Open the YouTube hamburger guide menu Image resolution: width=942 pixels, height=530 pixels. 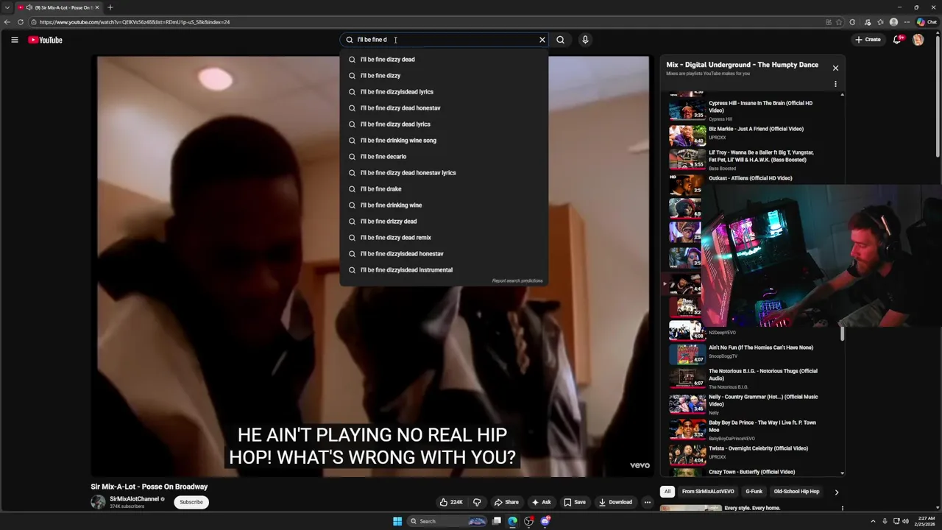tap(14, 40)
